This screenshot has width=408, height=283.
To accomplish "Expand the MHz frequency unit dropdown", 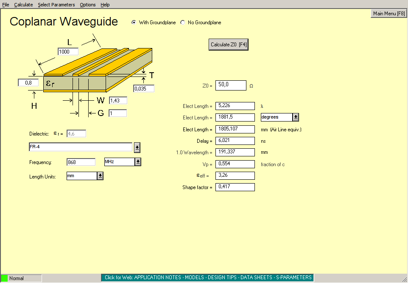I will pos(138,162).
